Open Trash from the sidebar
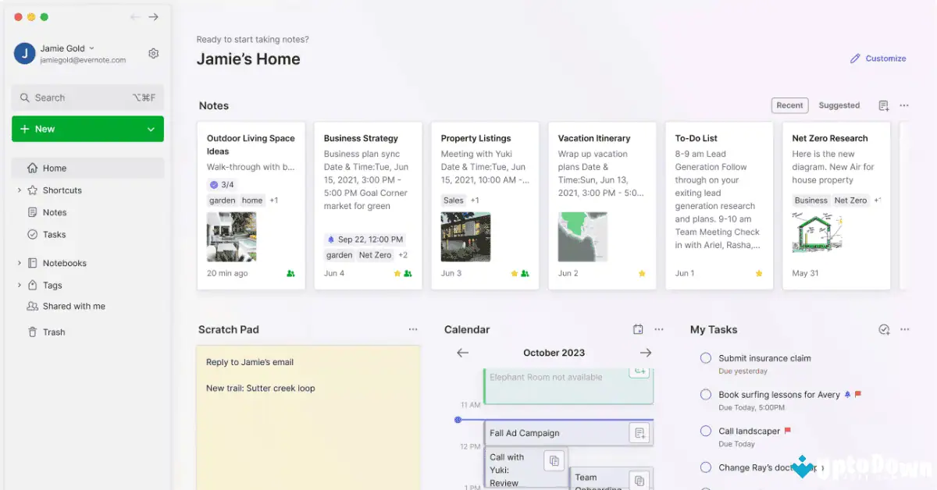Viewport: 937px width, 490px height. tap(54, 332)
